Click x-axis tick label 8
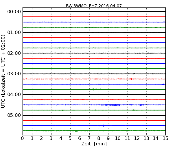The height and width of the screenshot is (150, 188). click(x=99, y=138)
